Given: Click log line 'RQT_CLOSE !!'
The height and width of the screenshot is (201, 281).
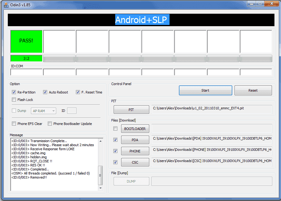Looking at the screenshot, I should tap(32, 161).
